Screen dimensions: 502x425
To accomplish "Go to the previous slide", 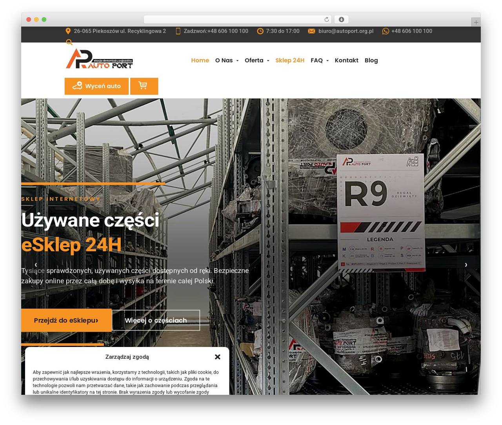I will pyautogui.click(x=36, y=265).
